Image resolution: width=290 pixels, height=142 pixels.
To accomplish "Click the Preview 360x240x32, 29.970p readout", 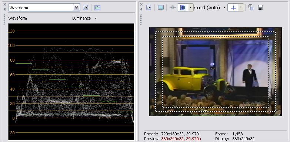I will 172,139.
